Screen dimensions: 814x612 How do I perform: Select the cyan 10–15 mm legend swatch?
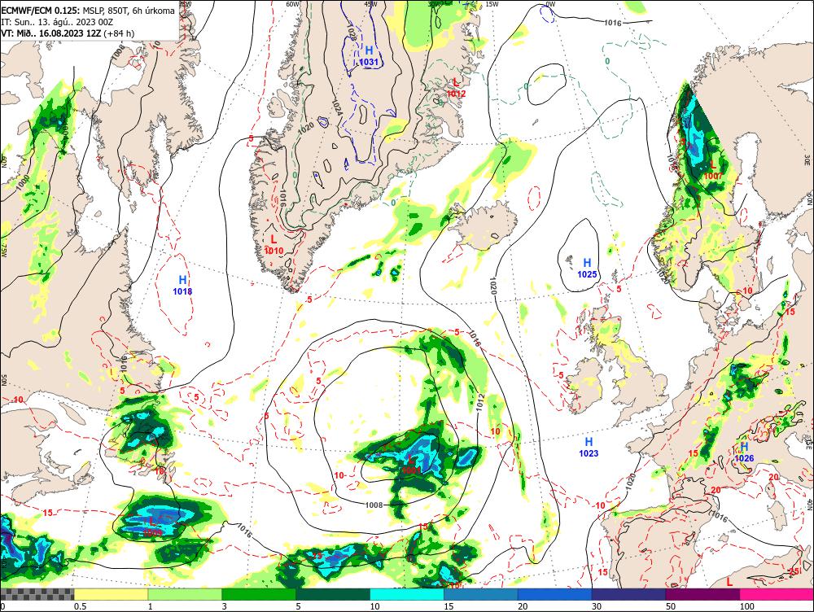click(407, 594)
